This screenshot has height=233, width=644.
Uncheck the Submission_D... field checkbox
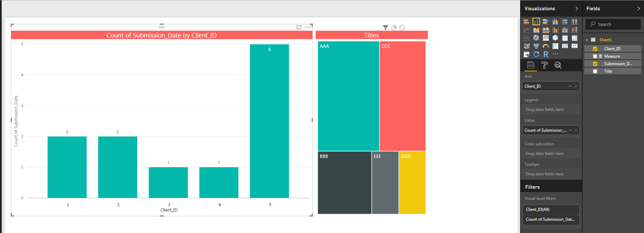click(x=595, y=64)
